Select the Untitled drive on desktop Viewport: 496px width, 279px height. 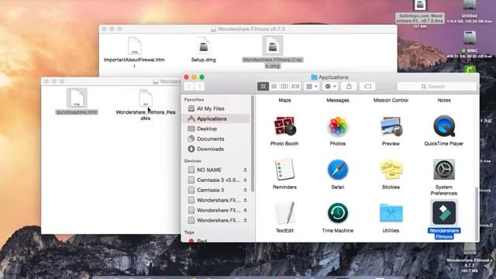[x=470, y=5]
